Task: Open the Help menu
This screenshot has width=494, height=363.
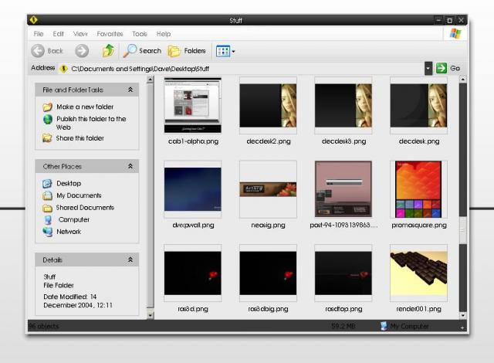Action: pos(164,34)
